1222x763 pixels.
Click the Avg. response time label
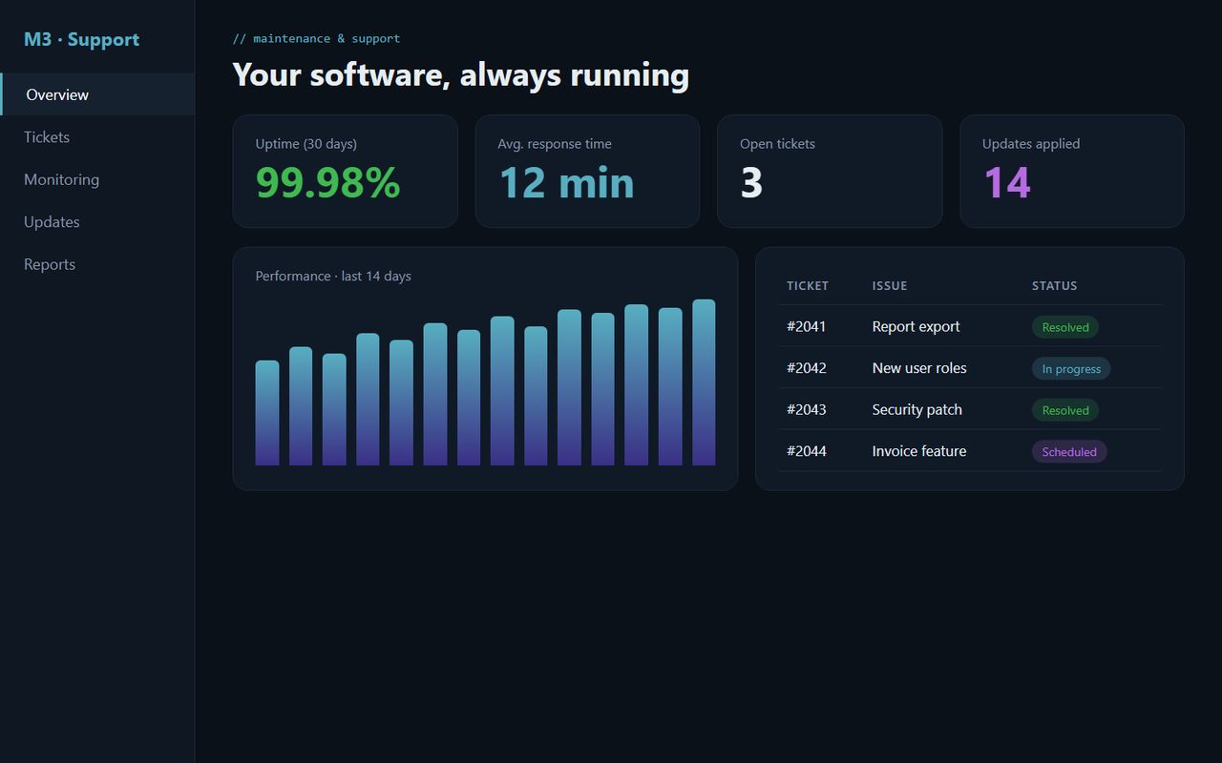tap(555, 144)
